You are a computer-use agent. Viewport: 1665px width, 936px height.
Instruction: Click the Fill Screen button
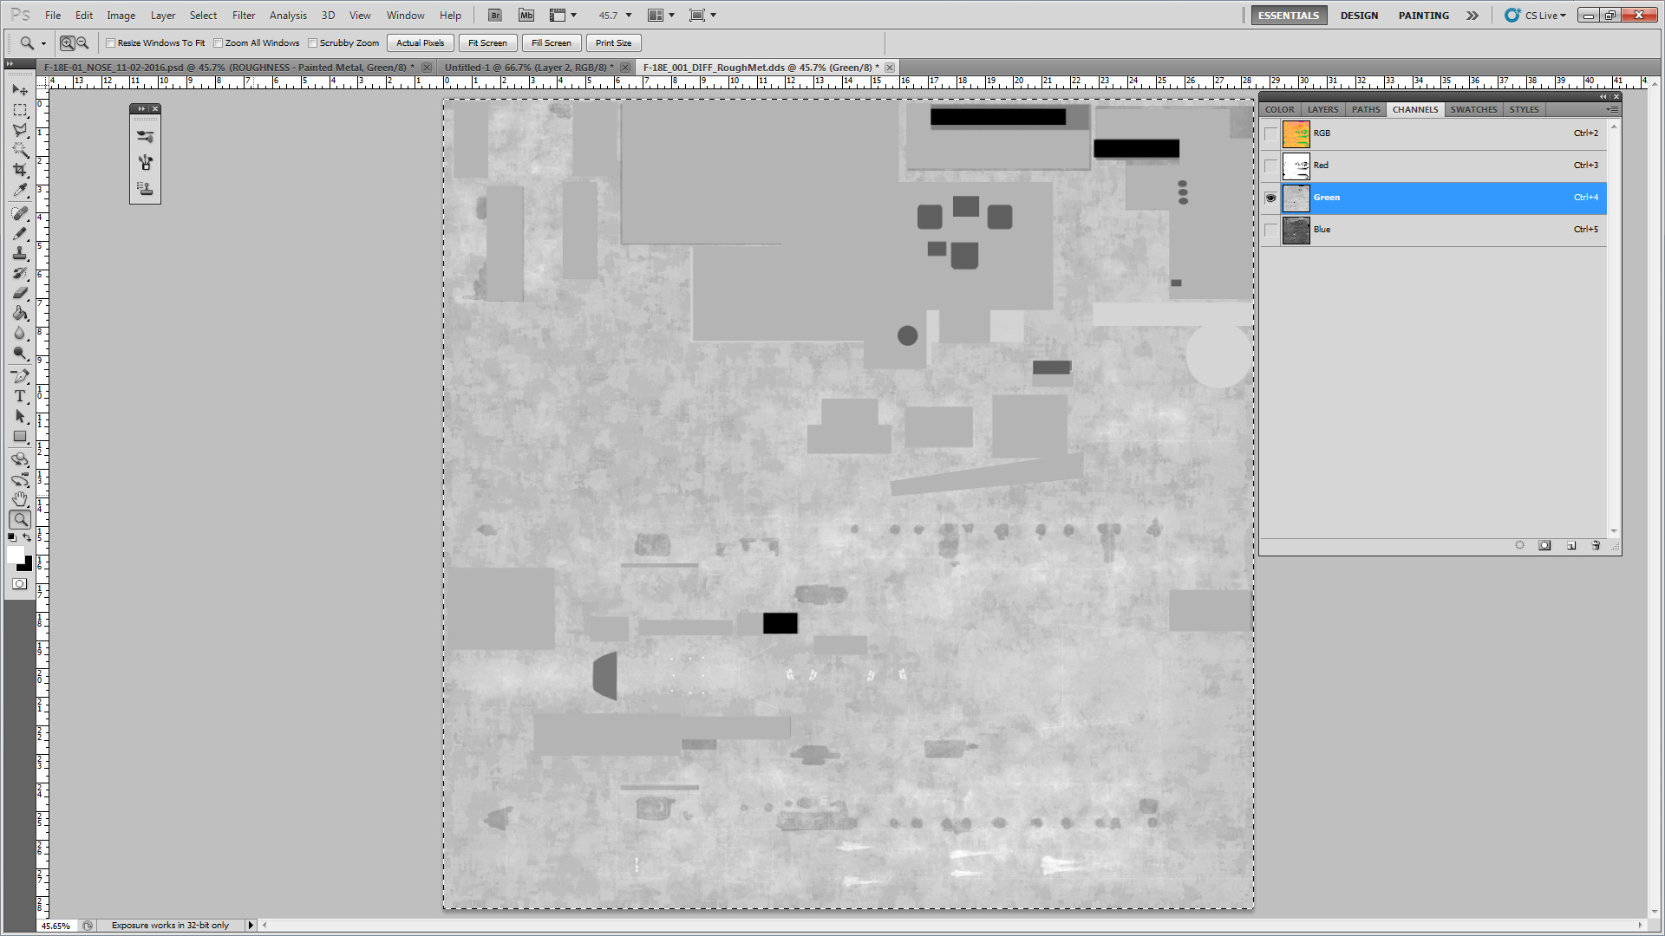551,42
